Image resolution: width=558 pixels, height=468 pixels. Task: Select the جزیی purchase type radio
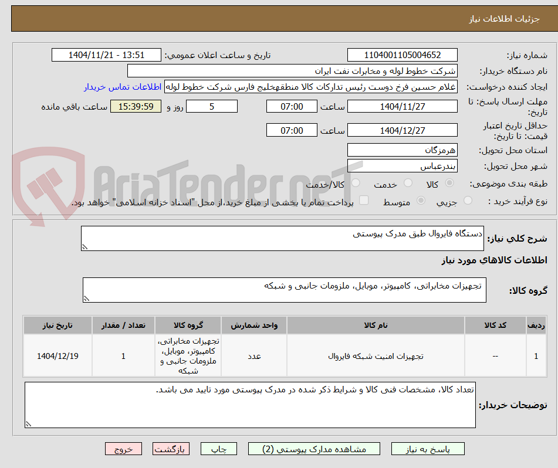[x=468, y=201]
